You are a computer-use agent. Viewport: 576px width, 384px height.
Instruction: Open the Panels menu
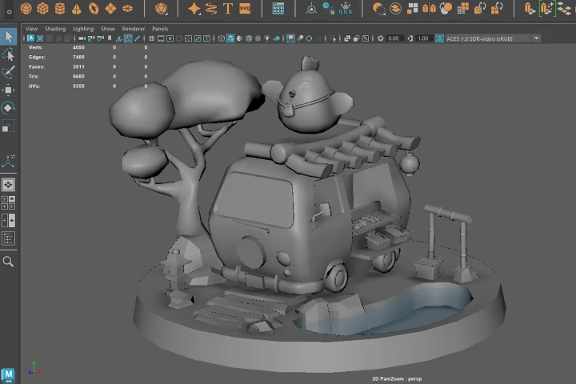[x=160, y=29]
